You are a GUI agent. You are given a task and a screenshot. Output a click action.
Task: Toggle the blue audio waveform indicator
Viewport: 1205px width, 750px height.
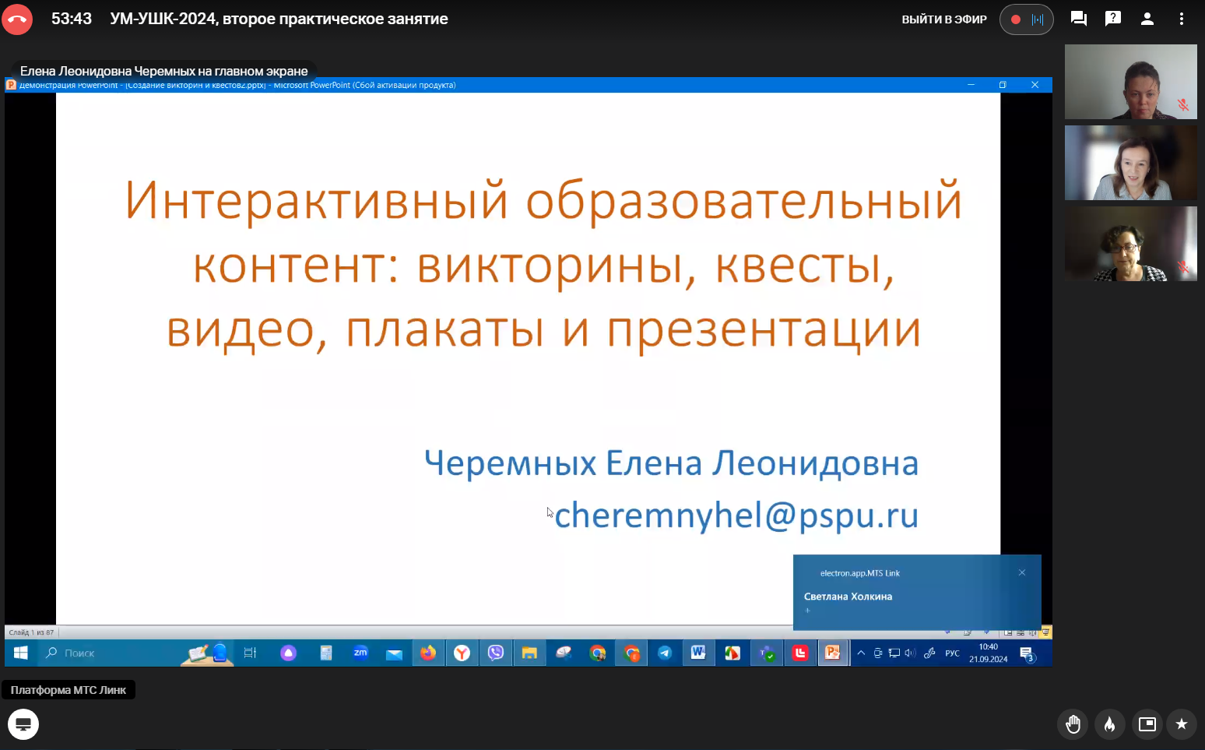click(1038, 19)
